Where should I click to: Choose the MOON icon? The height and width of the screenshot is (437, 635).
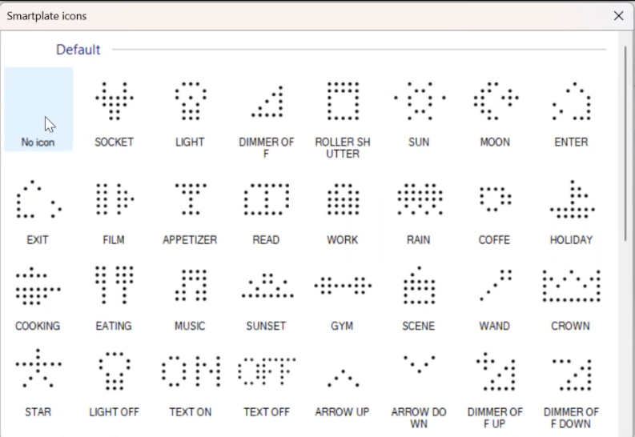[x=496, y=101]
